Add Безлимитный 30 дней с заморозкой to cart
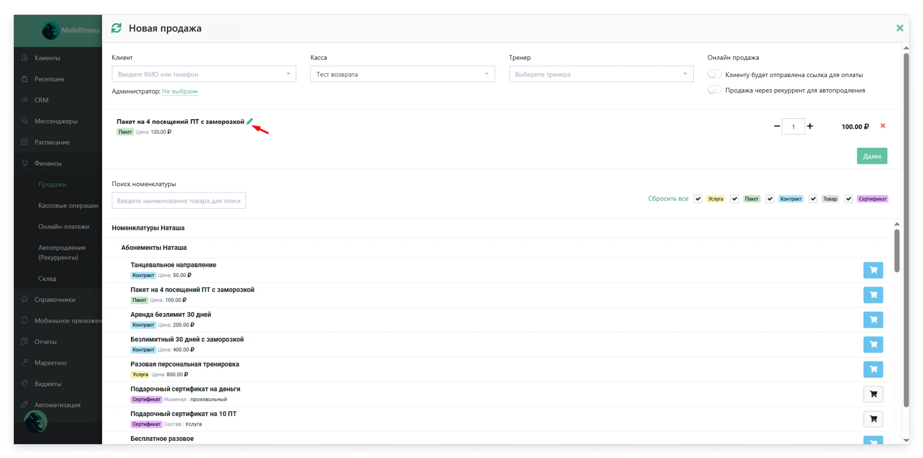Screen dimensions: 923x458 873,344
